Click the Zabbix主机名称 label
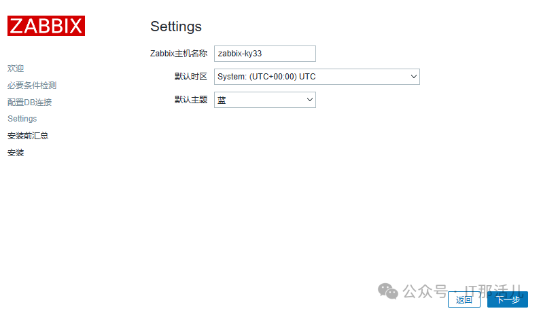This screenshot has width=541, height=313. (x=179, y=54)
